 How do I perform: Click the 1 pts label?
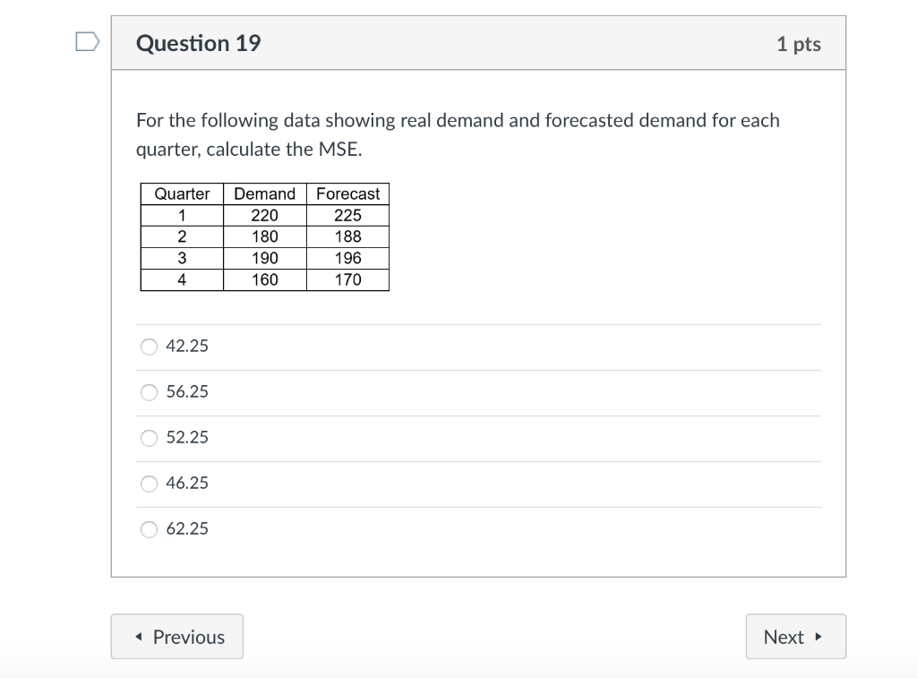(x=800, y=42)
